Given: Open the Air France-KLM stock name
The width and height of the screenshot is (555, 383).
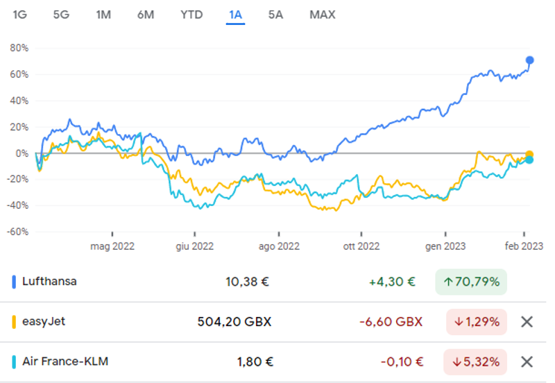Looking at the screenshot, I should point(65,361).
